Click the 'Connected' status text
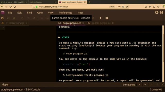This screenshot has height=92, width=165. [x=156, y=90]
